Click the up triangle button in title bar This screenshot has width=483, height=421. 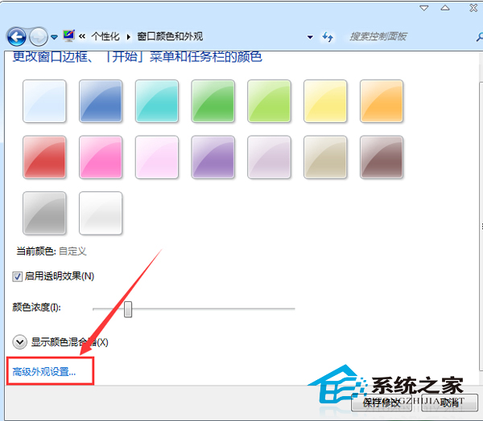(x=445, y=8)
